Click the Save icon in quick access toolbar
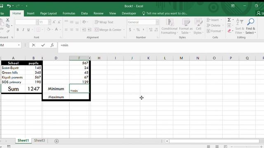264x148 pixels. (x=1, y=6)
